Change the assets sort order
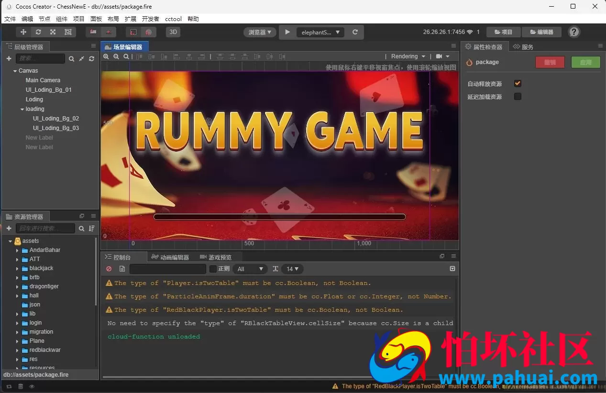Screen dimensions: 606x393 (x=91, y=229)
